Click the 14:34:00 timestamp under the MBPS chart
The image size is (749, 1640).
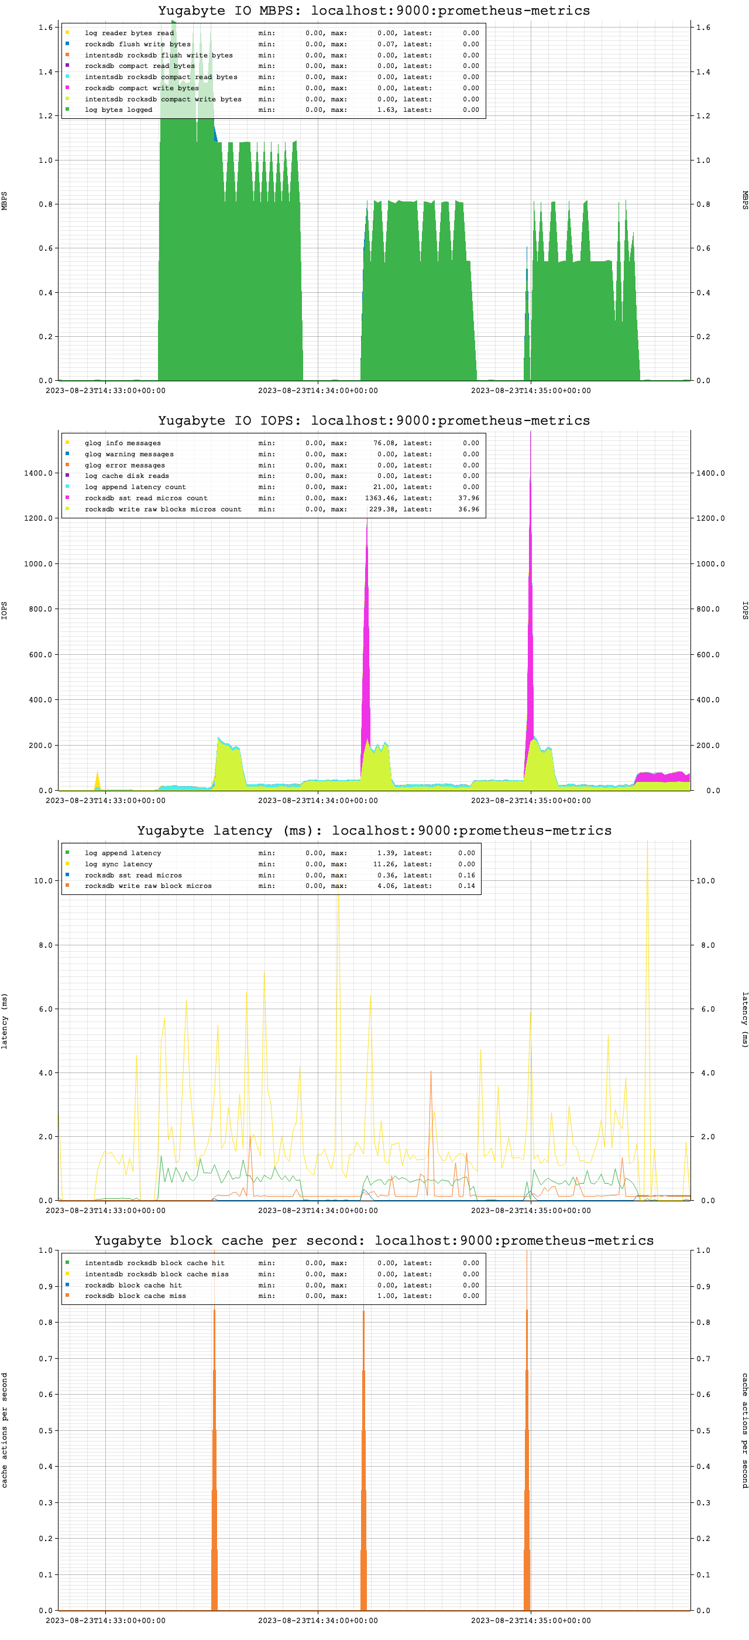click(x=318, y=390)
